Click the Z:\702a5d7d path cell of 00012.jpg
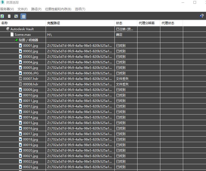206x171 pixels. 80,106
